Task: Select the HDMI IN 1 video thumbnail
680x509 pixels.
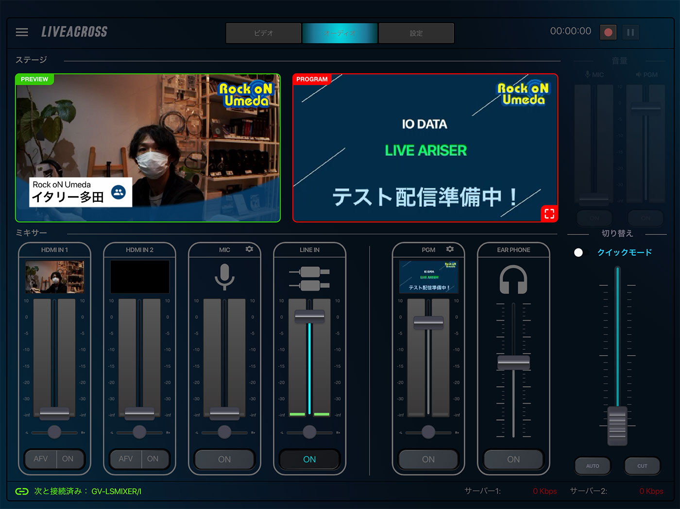Action: click(x=54, y=277)
